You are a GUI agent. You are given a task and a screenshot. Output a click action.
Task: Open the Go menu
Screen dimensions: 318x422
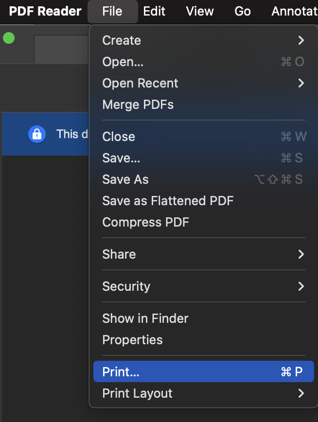[x=242, y=12]
